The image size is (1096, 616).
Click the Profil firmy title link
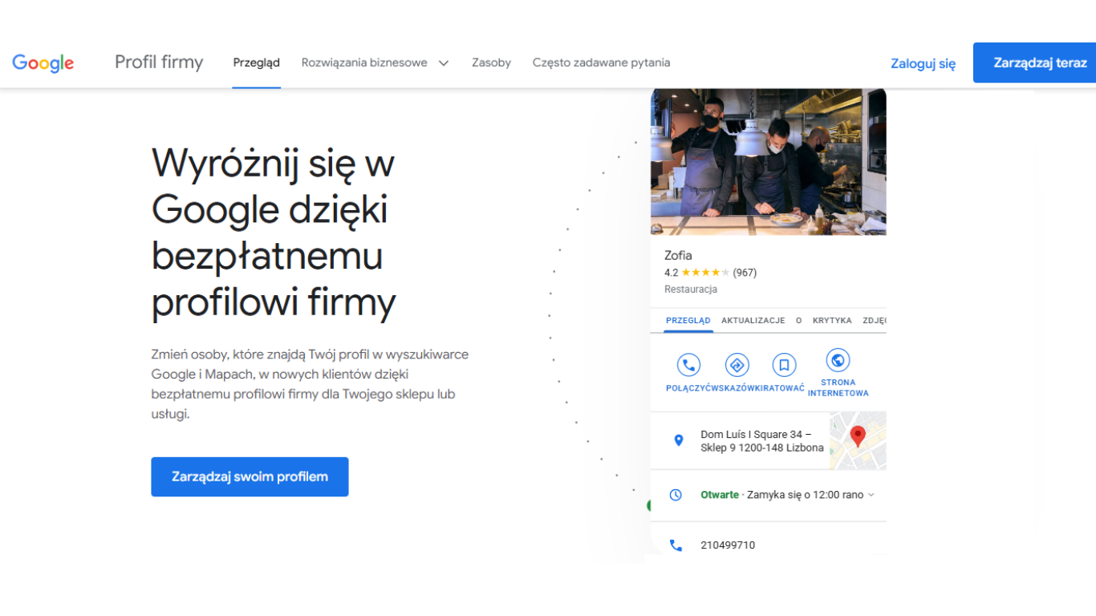pyautogui.click(x=159, y=63)
